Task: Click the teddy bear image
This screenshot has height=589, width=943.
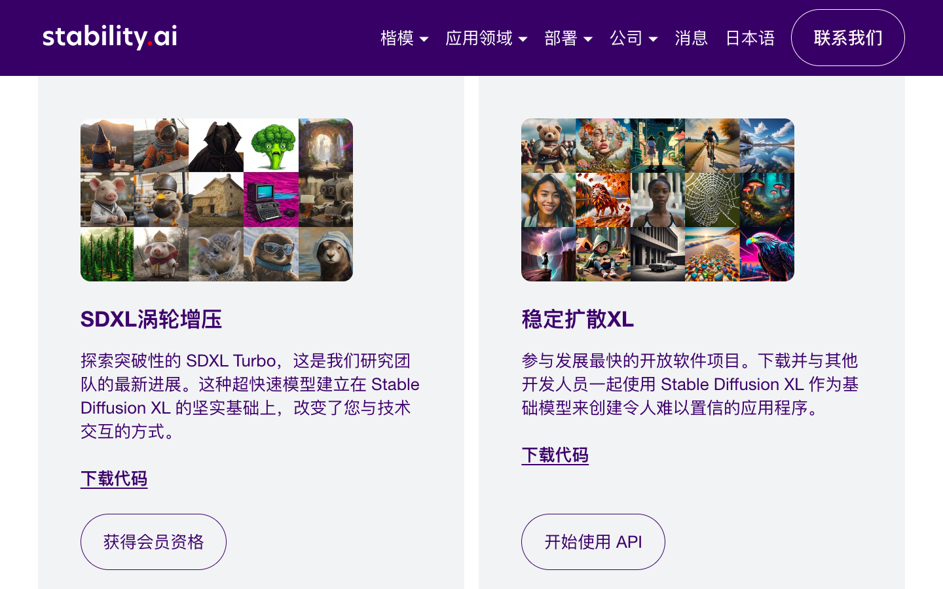Action: pyautogui.click(x=548, y=145)
